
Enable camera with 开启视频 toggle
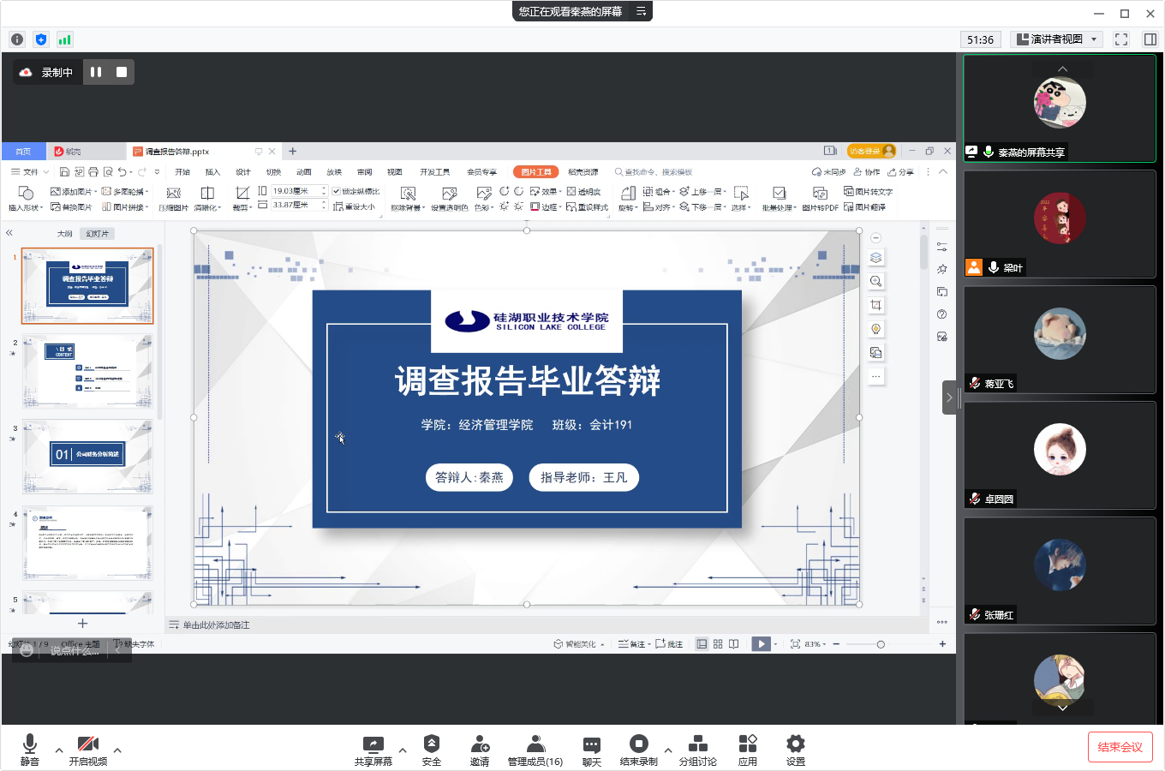coord(88,747)
